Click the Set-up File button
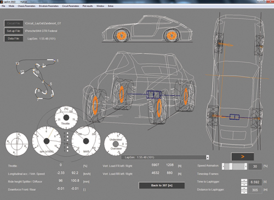 coord(14,31)
